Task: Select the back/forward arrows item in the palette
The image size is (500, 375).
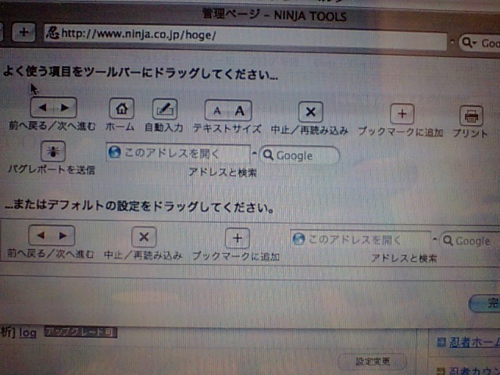Action: [54, 108]
